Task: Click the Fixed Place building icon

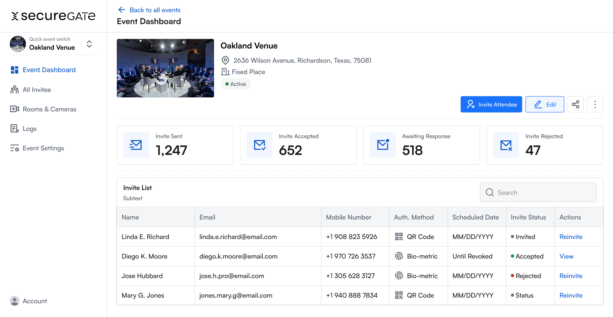Action: click(x=225, y=72)
